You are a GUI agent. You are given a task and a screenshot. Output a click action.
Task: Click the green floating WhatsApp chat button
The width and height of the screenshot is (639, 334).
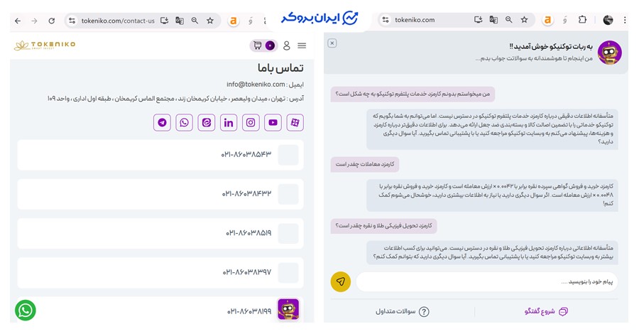point(26,311)
